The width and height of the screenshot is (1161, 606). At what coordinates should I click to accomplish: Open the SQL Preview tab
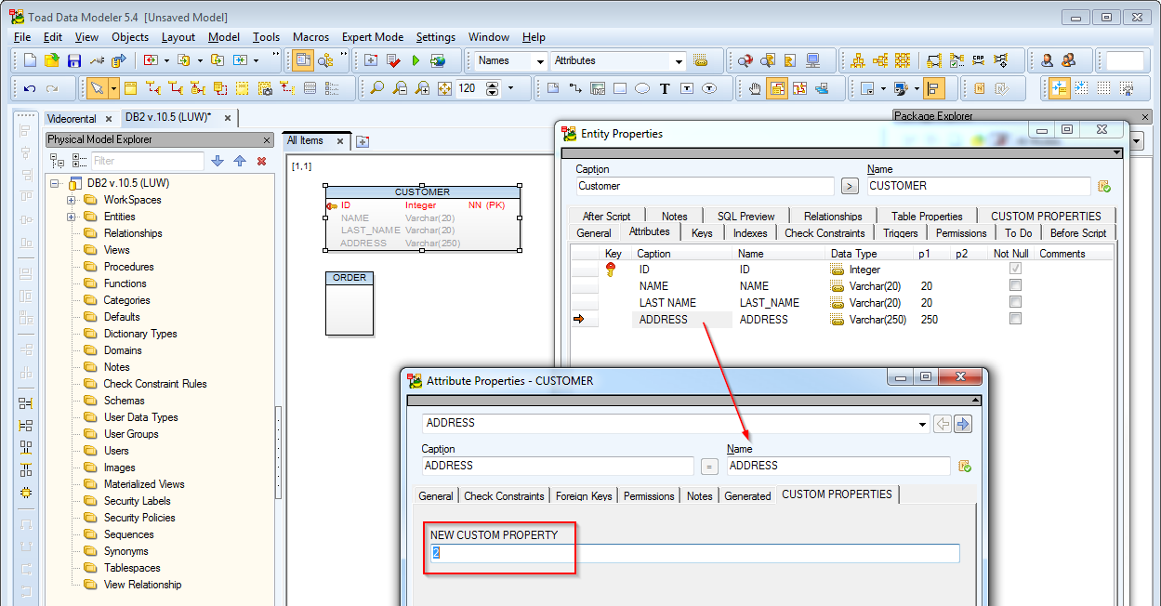coord(745,217)
